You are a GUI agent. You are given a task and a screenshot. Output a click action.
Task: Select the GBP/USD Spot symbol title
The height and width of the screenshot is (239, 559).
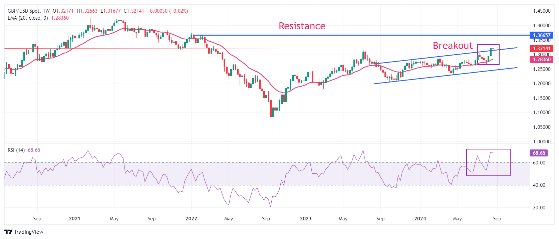point(24,11)
